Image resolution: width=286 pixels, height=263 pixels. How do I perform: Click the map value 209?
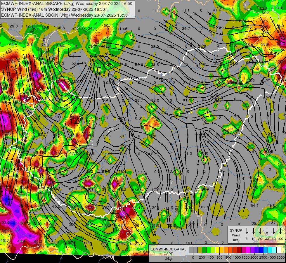point(72,224)
